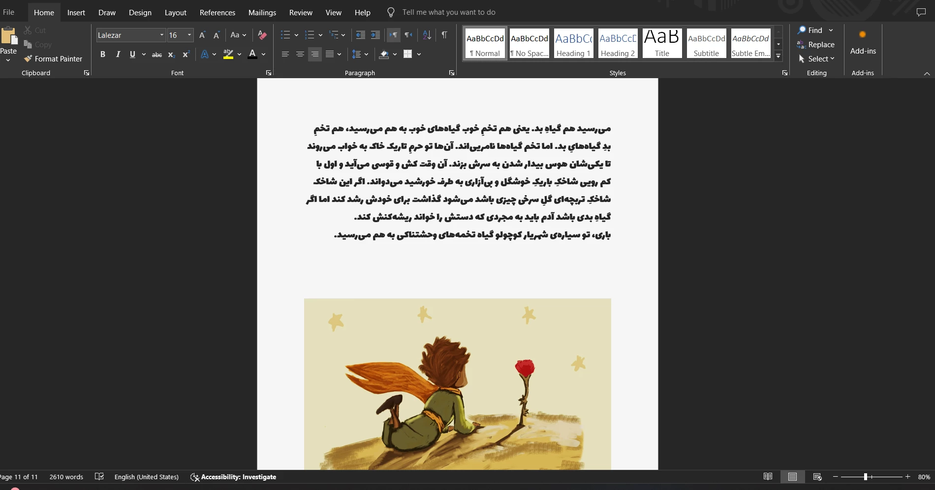Switch to Read Mode view
The image size is (935, 490).
coord(768,477)
